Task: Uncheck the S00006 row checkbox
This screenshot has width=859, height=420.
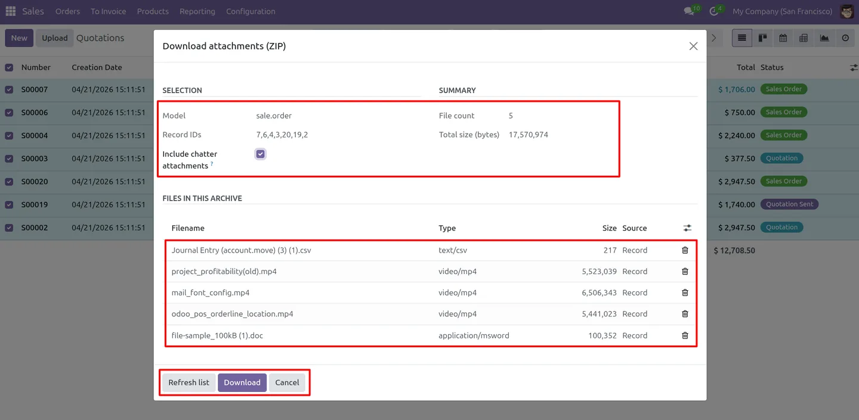Action: pyautogui.click(x=9, y=113)
